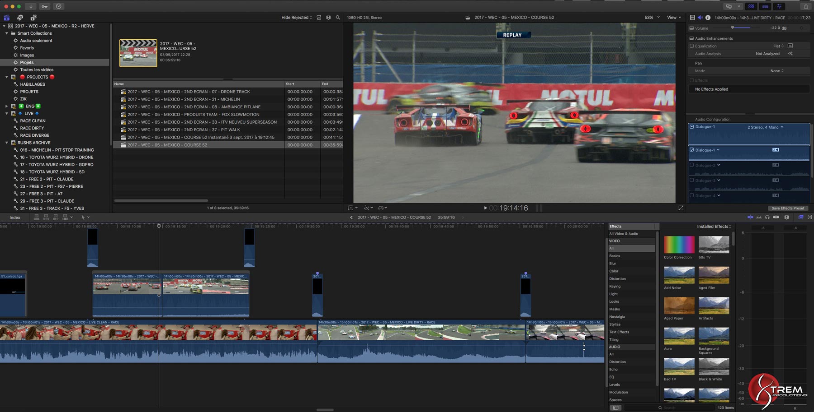Enable the Equalization checkbox
The image size is (814, 412).
tap(691, 46)
